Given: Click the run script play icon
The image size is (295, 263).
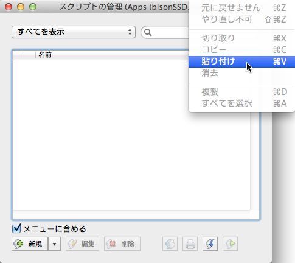Looking at the screenshot, I should pos(230,244).
